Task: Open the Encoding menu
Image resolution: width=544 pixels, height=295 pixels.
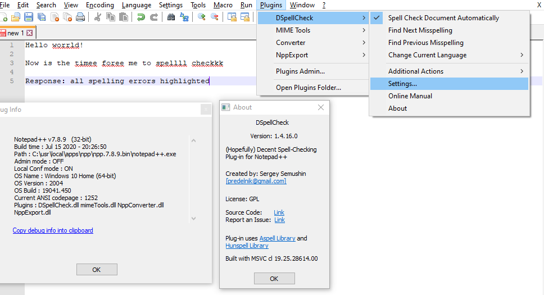Action: pyautogui.click(x=100, y=5)
